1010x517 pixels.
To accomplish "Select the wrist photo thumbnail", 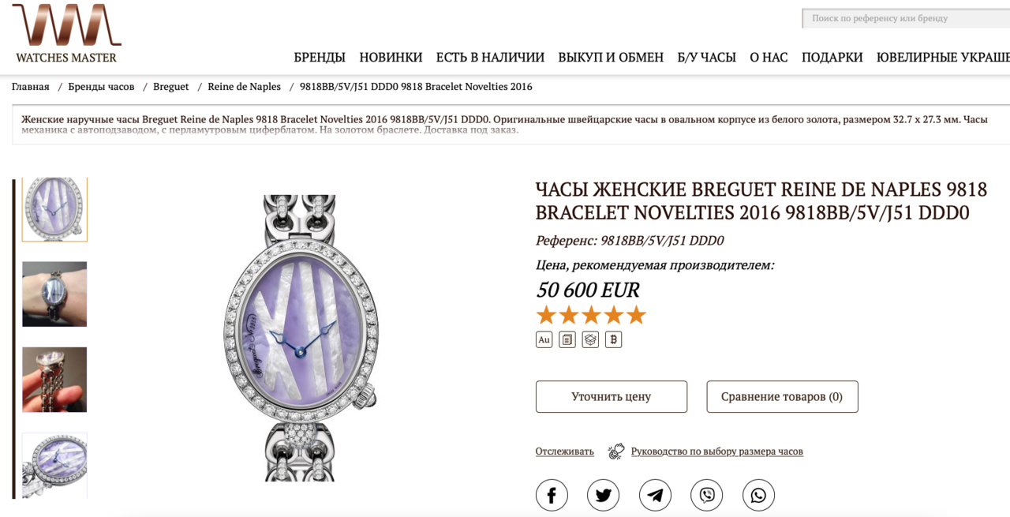I will point(54,294).
